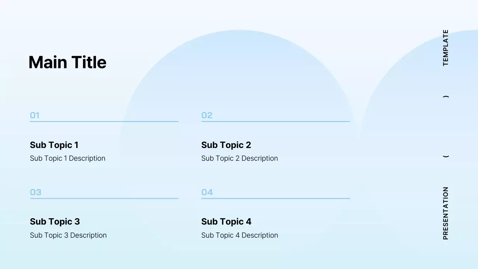
Task: Click the Sub Topic 4 heading
Action: coord(226,222)
